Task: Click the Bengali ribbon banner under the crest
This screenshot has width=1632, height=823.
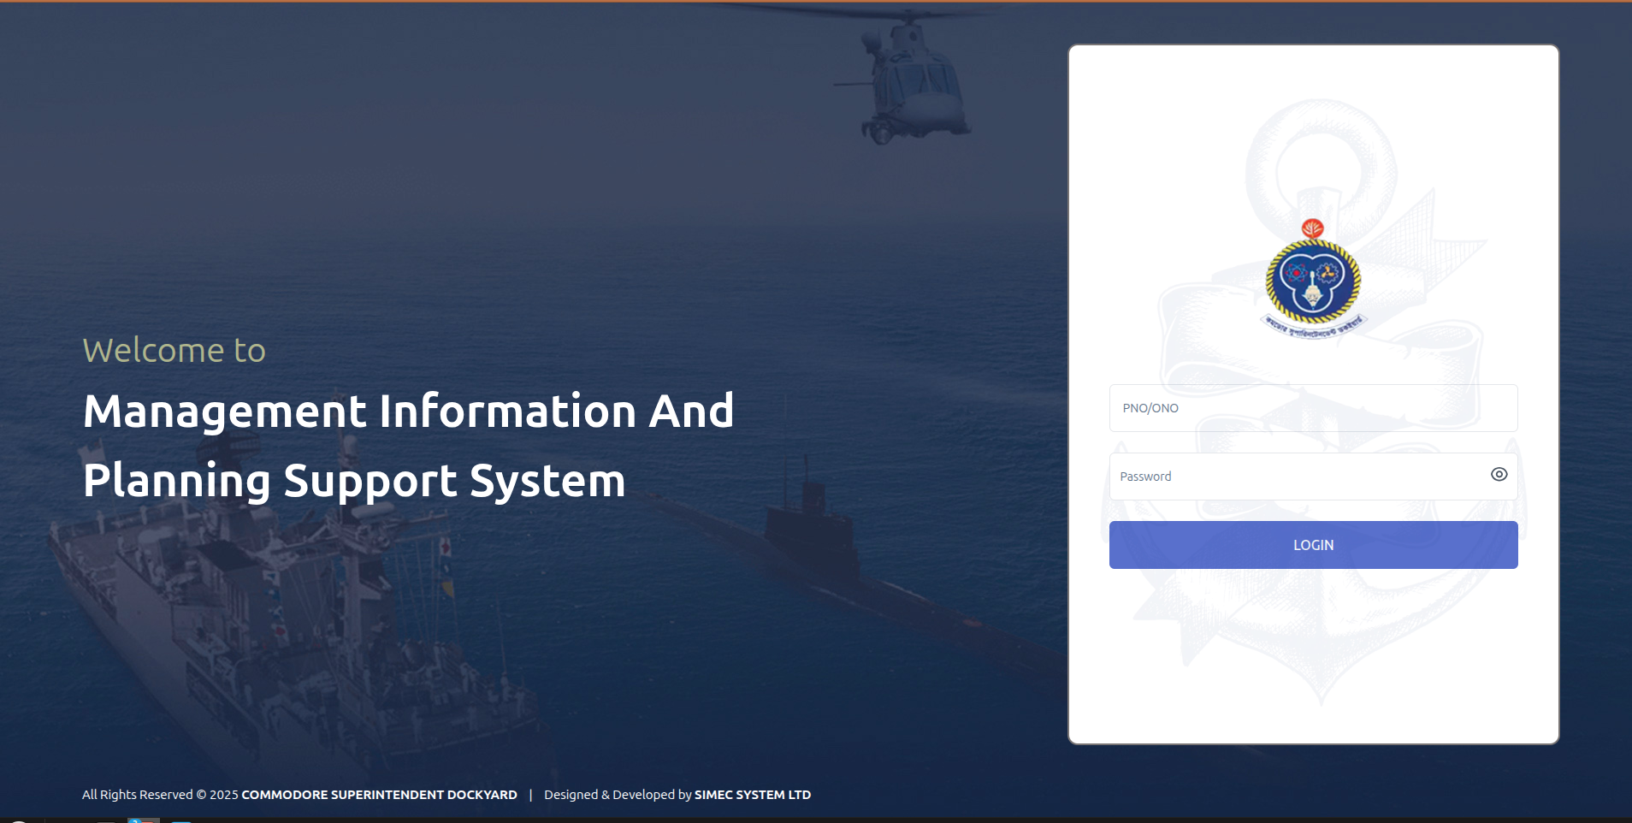Action: click(x=1313, y=327)
